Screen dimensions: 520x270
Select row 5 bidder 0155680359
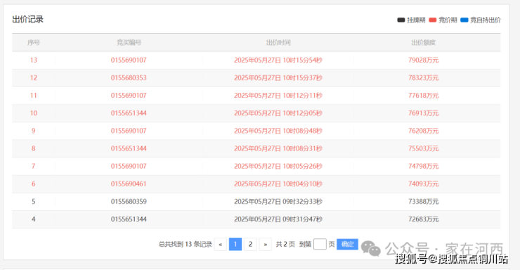pyautogui.click(x=129, y=201)
